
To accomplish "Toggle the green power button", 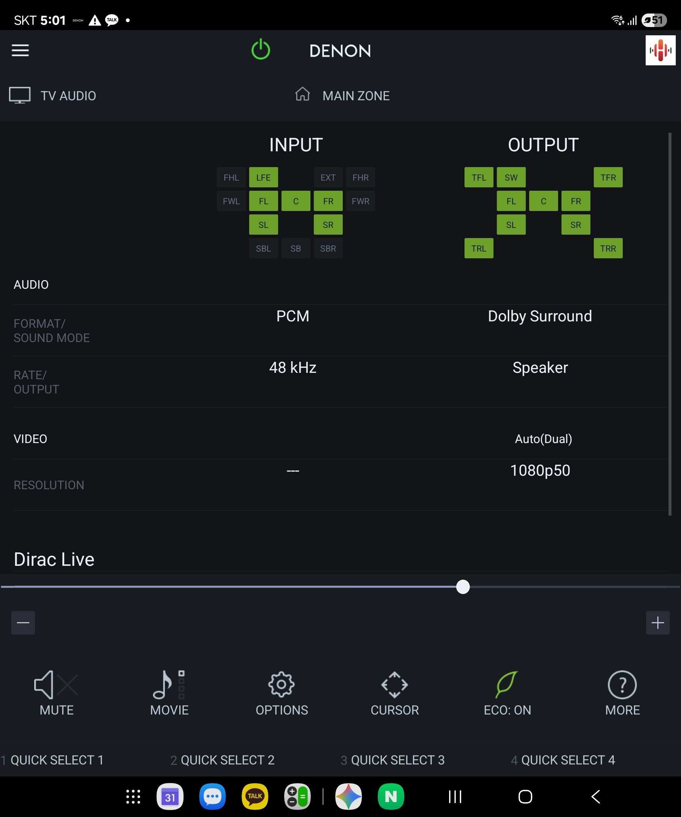I will [260, 50].
